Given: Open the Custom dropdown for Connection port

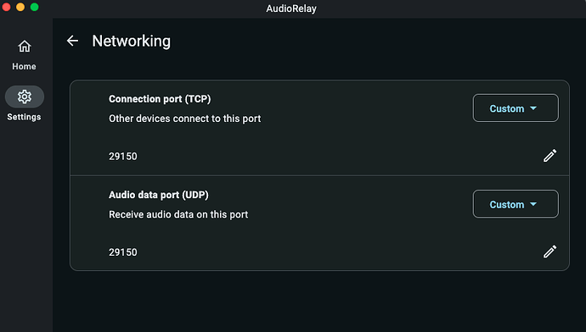Looking at the screenshot, I should click(x=516, y=108).
